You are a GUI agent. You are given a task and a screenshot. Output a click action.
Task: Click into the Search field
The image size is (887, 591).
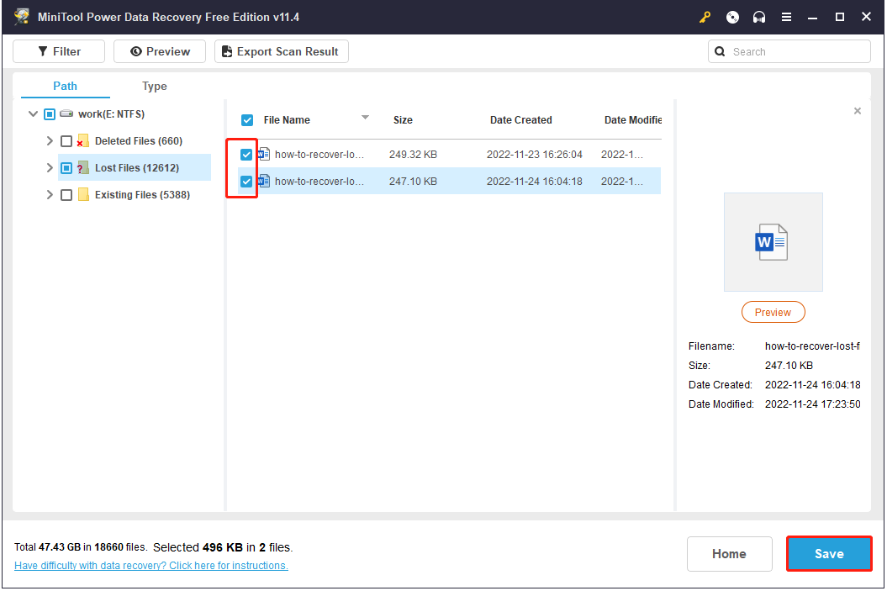pos(789,51)
